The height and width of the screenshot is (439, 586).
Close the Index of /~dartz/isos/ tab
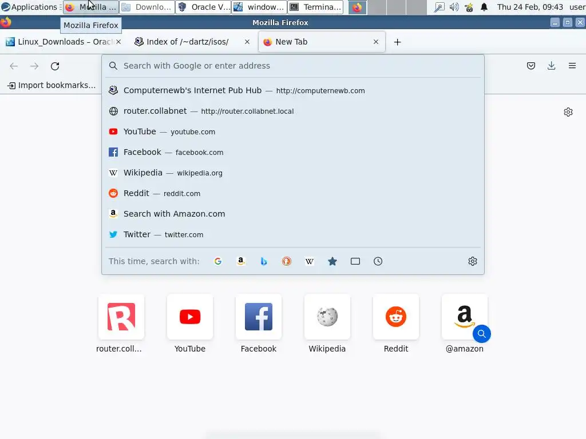click(x=247, y=42)
